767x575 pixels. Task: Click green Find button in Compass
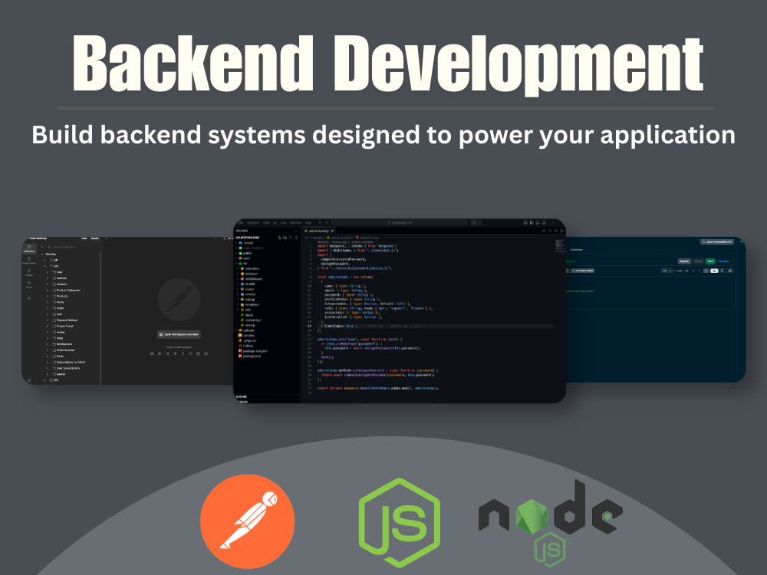coord(711,261)
